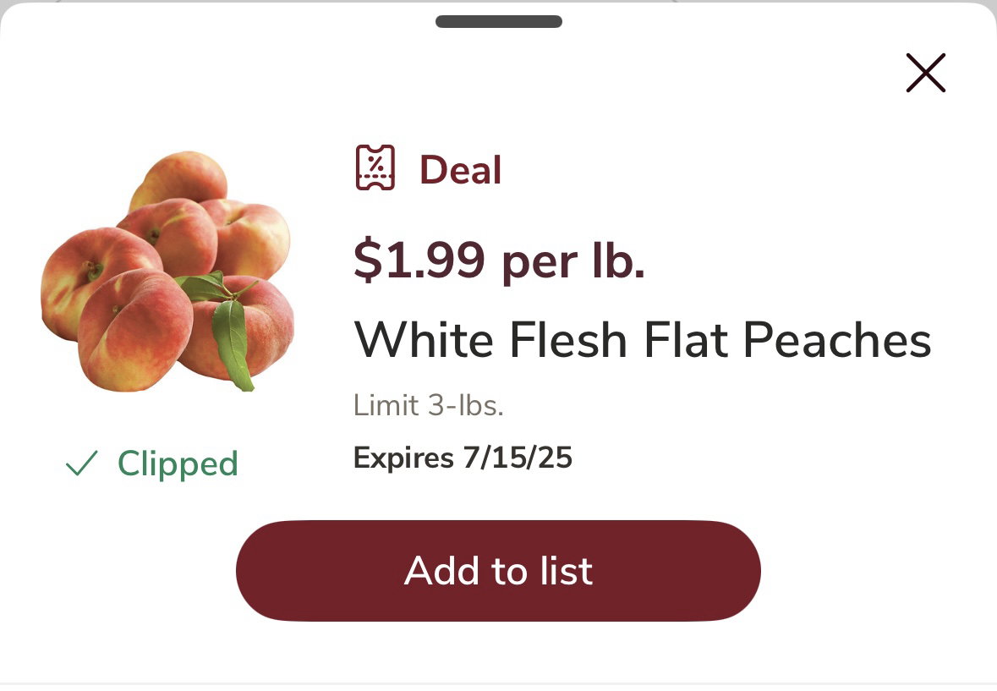Open the flat peaches product image
997x691 pixels.
point(167,271)
